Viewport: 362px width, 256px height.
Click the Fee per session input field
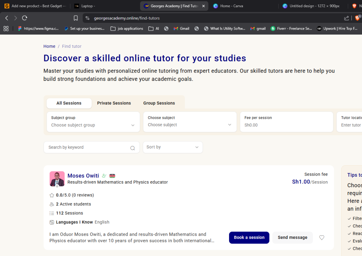tap(286, 125)
